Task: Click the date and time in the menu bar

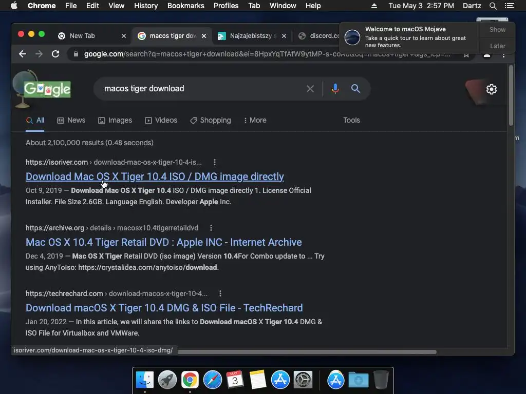Action: 421,6
